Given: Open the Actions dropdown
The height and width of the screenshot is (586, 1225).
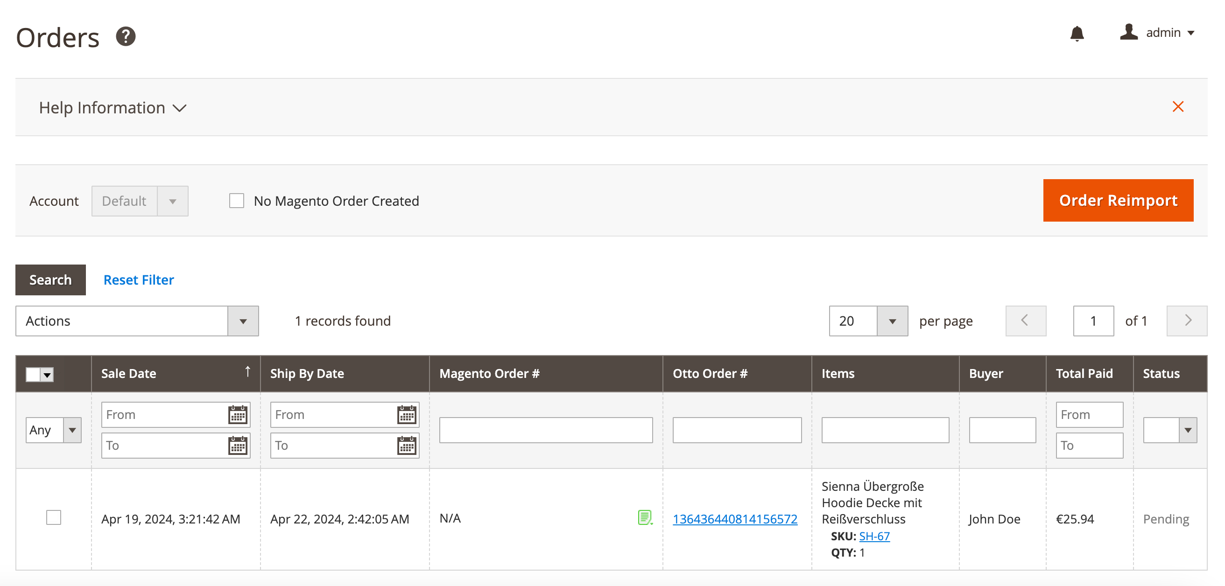Looking at the screenshot, I should coord(137,321).
